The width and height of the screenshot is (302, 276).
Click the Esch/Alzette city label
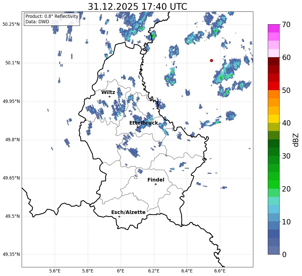pos(129,212)
